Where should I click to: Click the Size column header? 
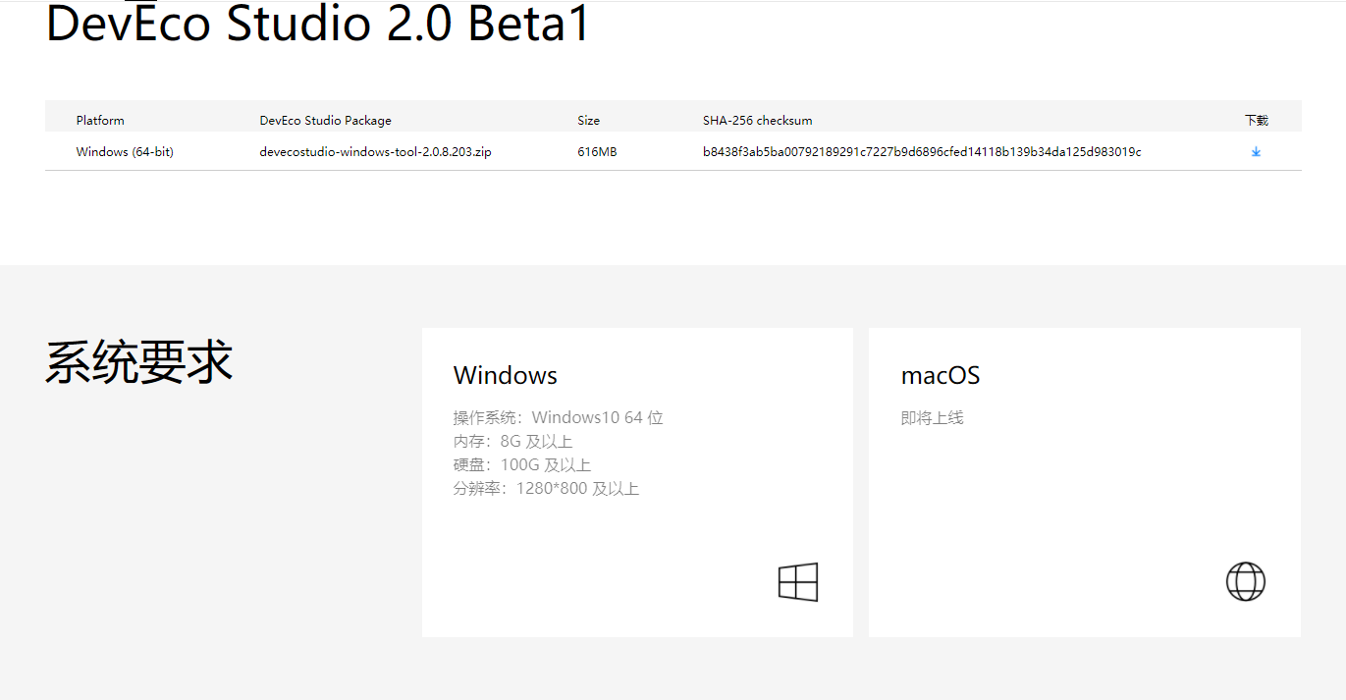point(588,121)
